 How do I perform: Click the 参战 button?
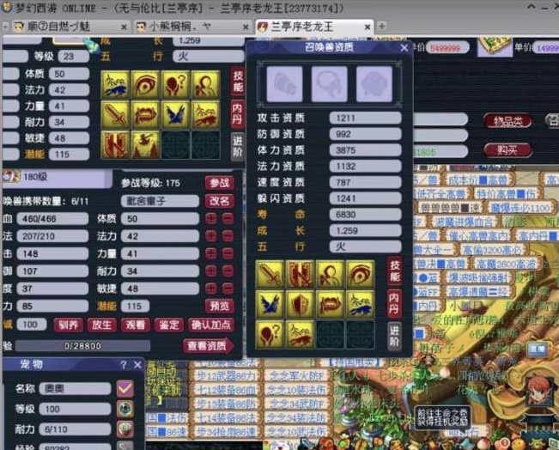tap(220, 183)
